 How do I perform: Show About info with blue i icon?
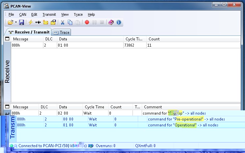pos(119,22)
